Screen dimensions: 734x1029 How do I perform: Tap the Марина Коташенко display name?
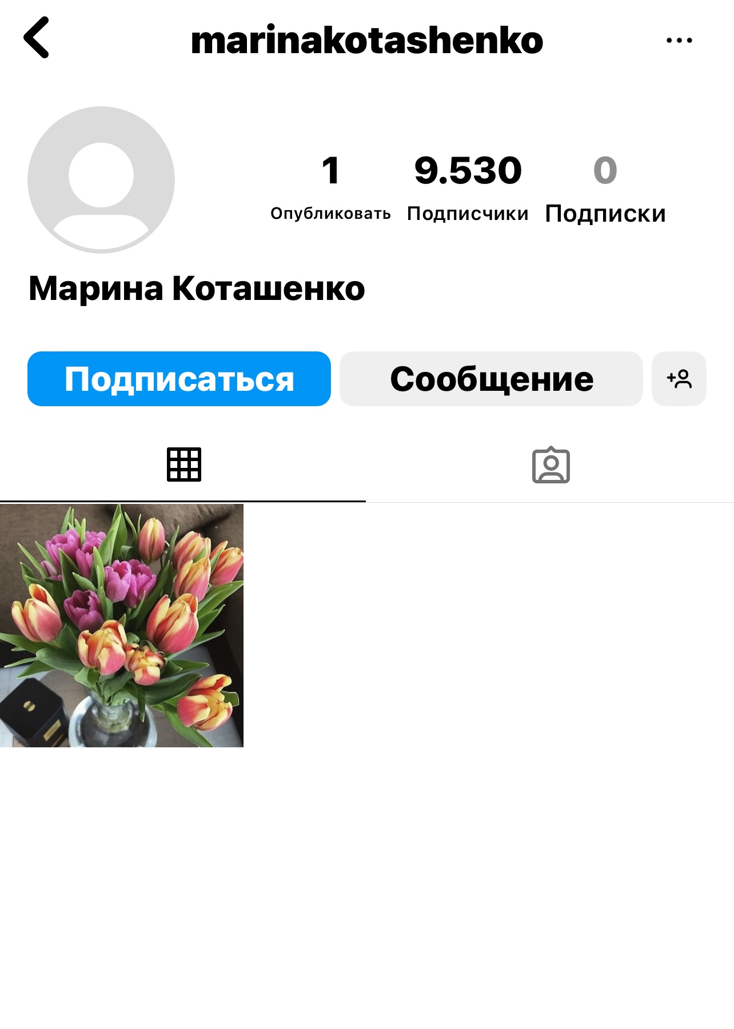pyautogui.click(x=197, y=288)
